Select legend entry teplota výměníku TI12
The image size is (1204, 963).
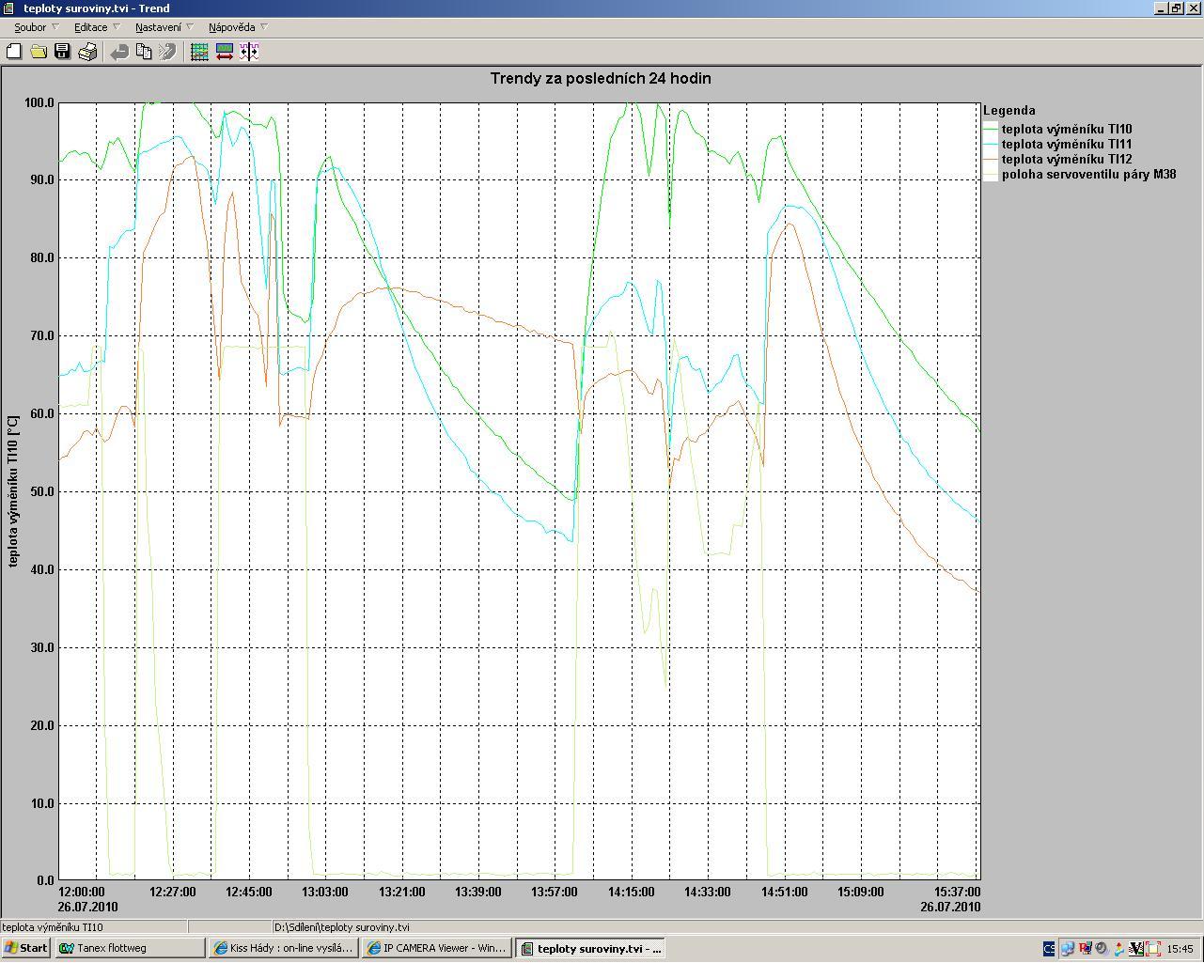click(1066, 160)
